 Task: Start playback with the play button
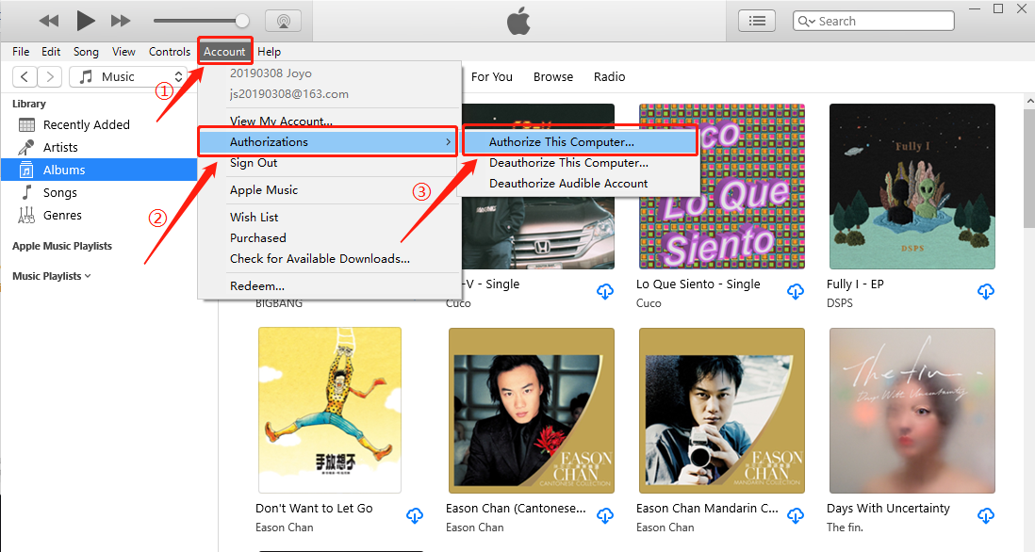pos(85,21)
